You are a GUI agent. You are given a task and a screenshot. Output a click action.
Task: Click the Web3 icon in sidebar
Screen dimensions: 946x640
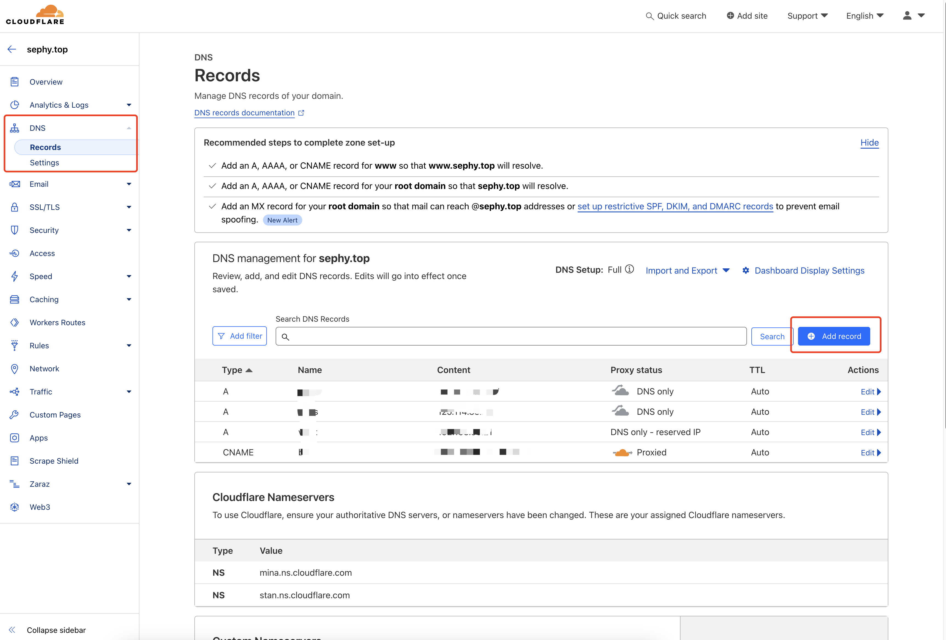point(15,507)
